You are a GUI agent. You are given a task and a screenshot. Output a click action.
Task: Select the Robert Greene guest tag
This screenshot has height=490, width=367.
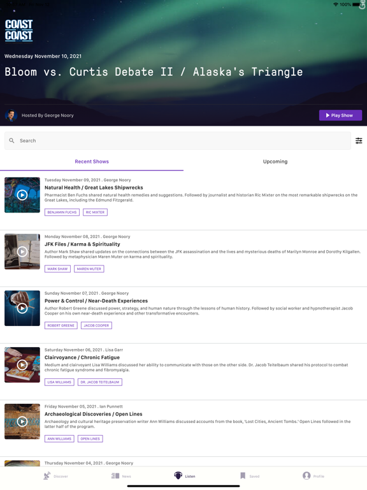tap(61, 325)
